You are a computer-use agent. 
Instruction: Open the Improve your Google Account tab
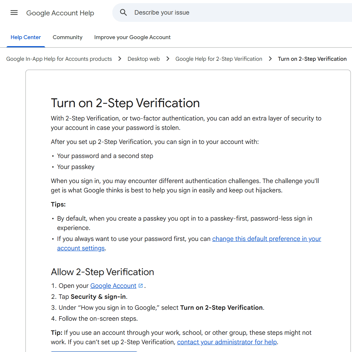[x=132, y=37]
